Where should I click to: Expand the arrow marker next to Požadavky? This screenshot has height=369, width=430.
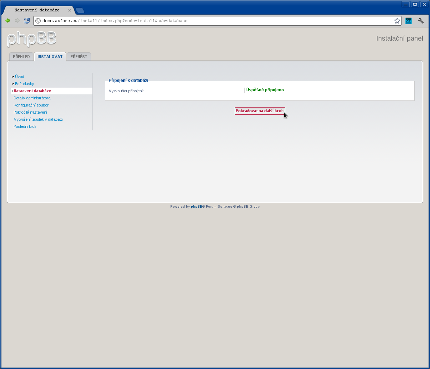pos(12,84)
